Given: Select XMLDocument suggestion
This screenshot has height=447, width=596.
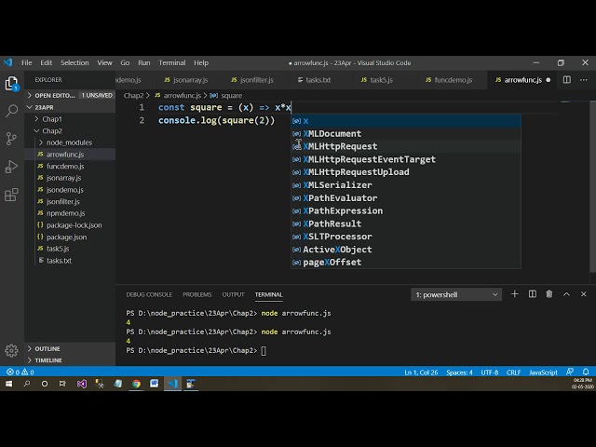Looking at the screenshot, I should pos(406,133).
